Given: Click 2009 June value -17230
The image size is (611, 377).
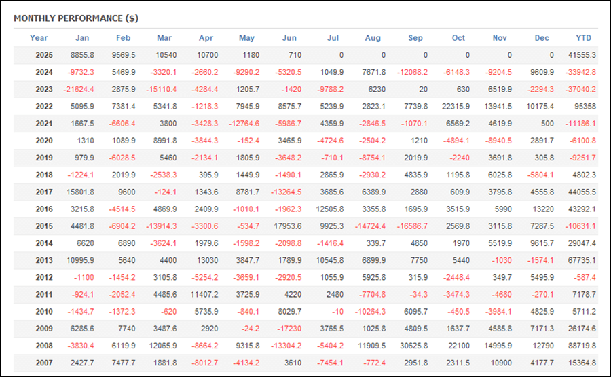Looking at the screenshot, I should 289,329.
